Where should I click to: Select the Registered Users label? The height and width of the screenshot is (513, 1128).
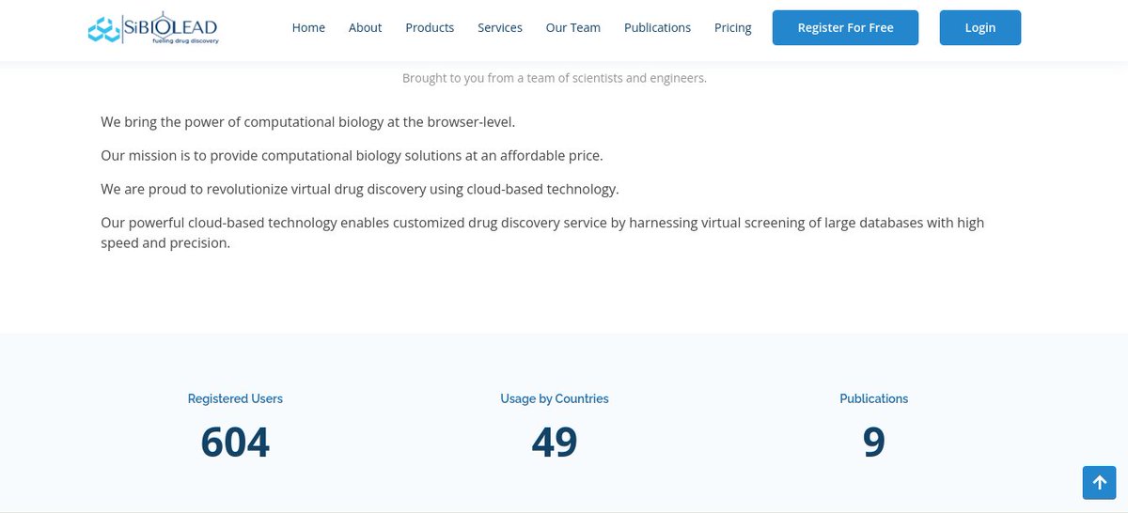[235, 398]
